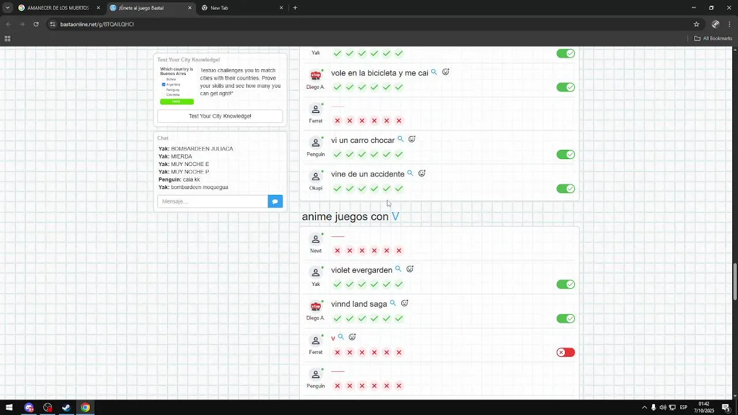Expand hidden system tray icons
738x415 pixels.
pos(644,408)
